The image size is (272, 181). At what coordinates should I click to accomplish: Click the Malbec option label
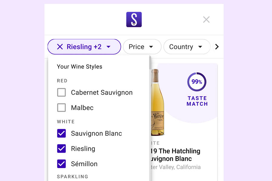pyautogui.click(x=82, y=108)
